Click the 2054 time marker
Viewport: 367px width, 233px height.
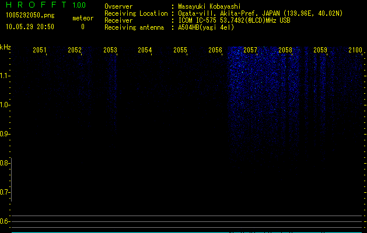(145, 50)
